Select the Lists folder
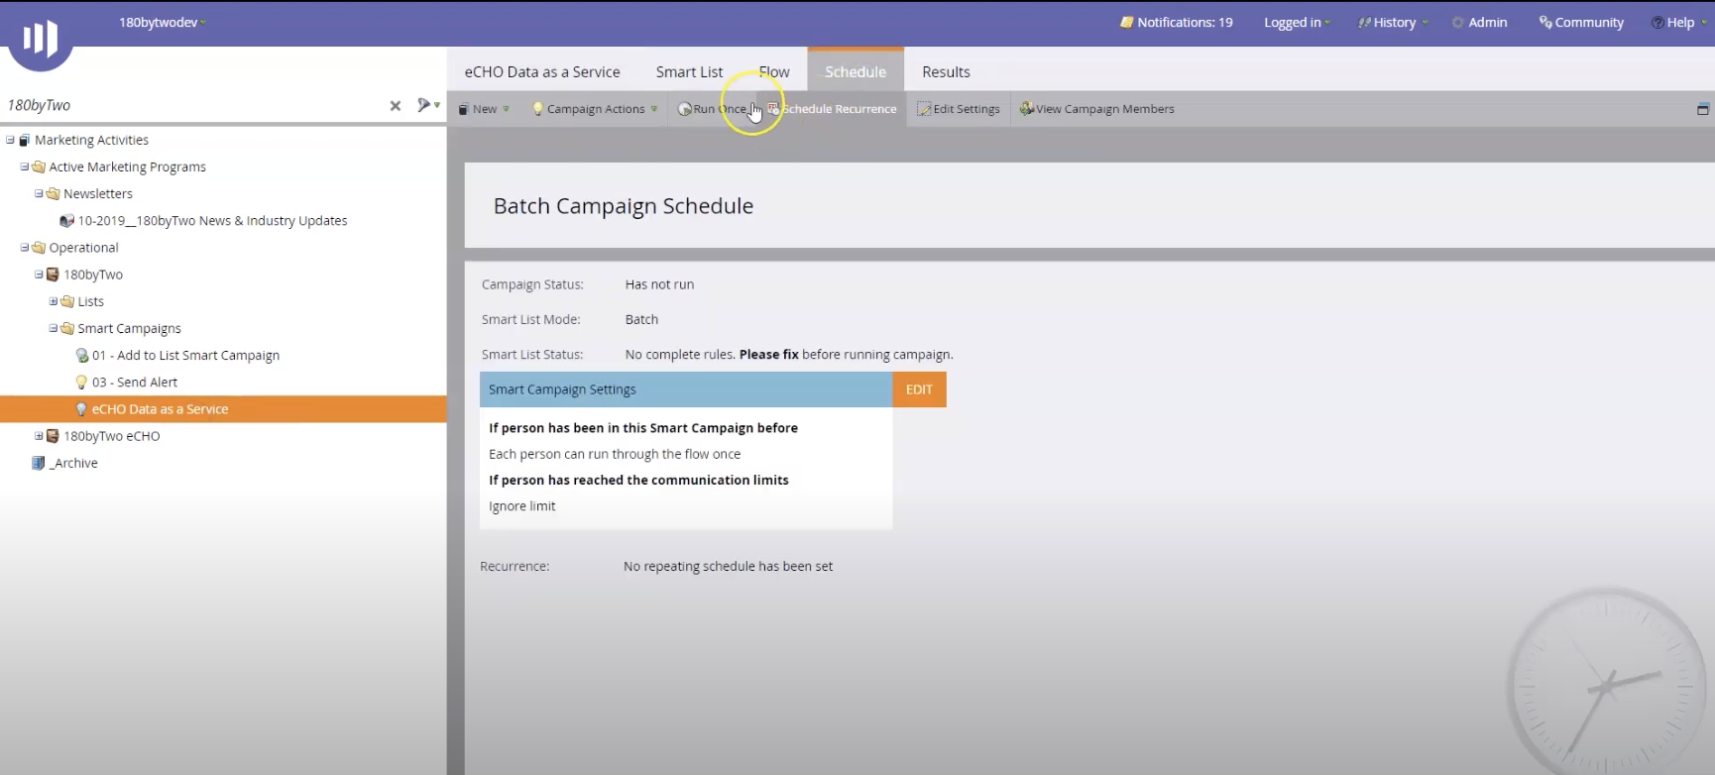1715x775 pixels. [x=90, y=300]
